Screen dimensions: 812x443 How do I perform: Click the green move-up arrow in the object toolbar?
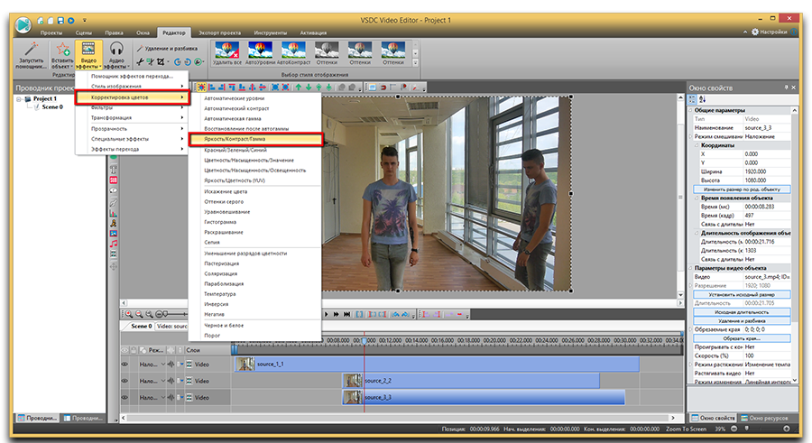point(299,88)
